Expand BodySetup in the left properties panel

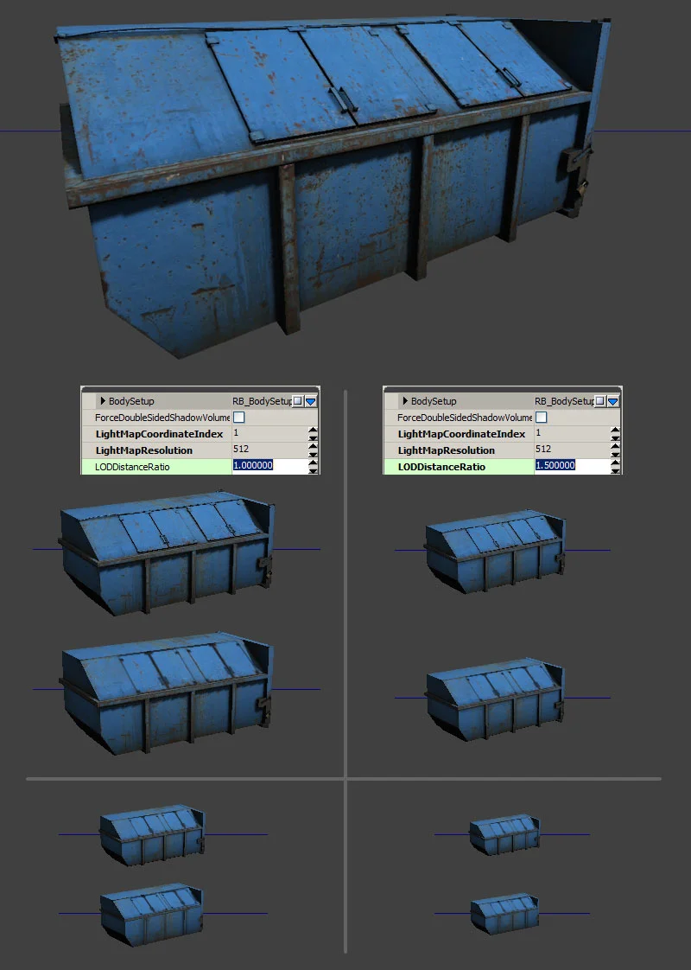(103, 401)
